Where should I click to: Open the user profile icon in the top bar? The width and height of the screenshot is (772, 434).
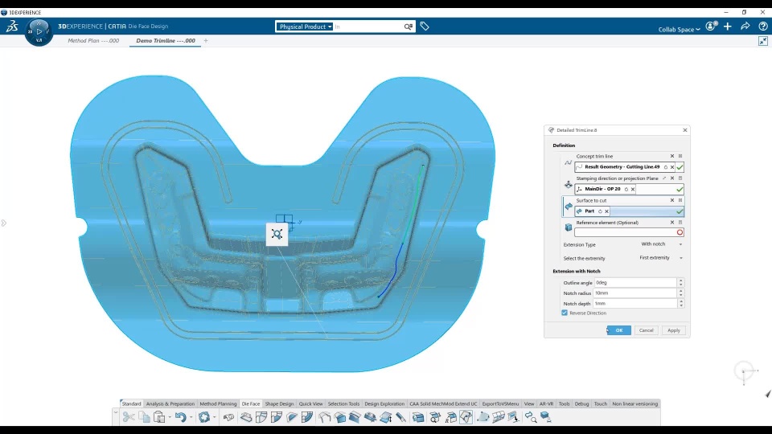point(711,27)
